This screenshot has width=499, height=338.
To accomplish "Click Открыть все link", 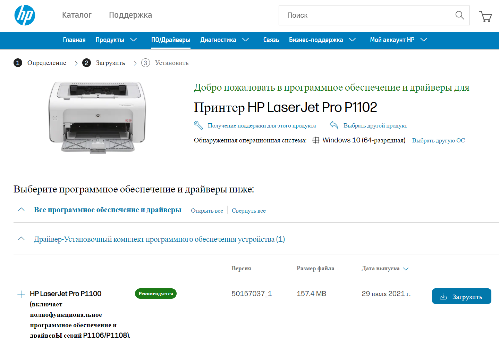I will 207,211.
